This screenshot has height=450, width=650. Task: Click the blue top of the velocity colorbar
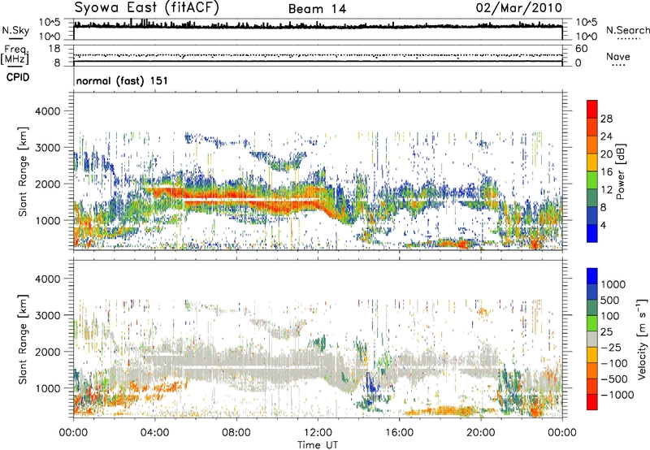[592, 276]
